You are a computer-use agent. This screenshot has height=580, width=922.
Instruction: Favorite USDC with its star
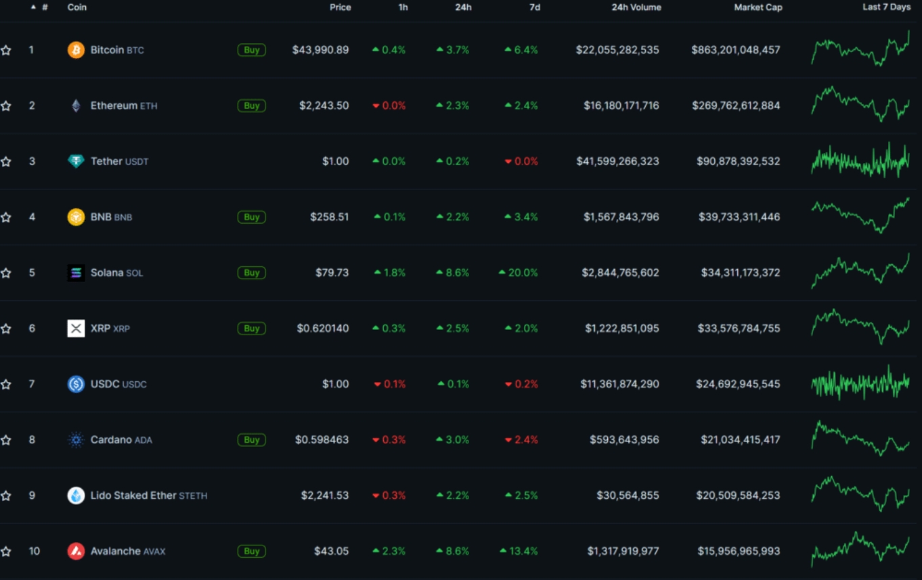pos(6,384)
